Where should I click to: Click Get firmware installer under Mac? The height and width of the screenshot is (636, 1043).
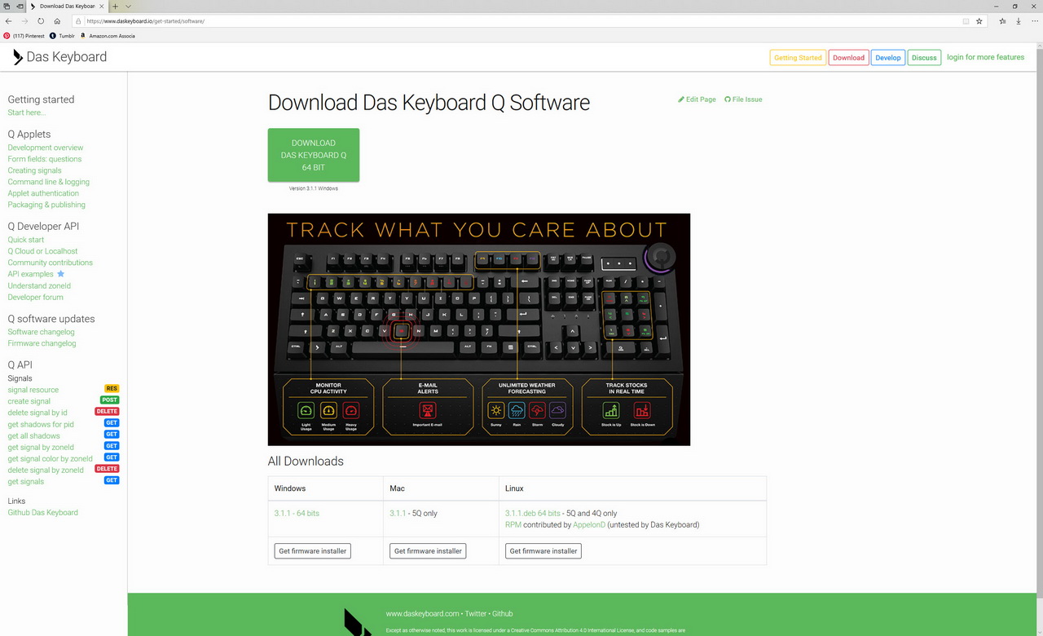click(x=428, y=551)
